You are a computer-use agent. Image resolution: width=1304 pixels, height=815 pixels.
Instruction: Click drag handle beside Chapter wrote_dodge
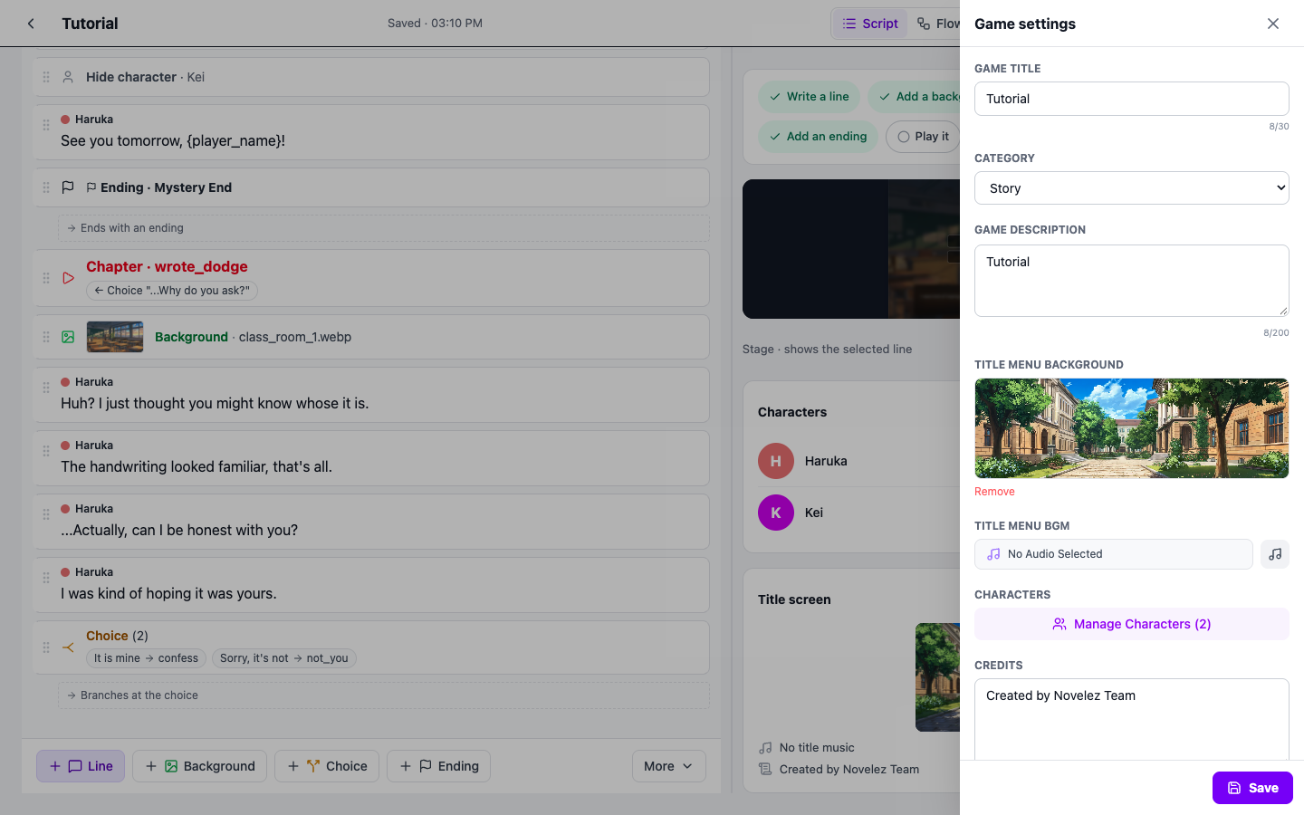point(46,278)
